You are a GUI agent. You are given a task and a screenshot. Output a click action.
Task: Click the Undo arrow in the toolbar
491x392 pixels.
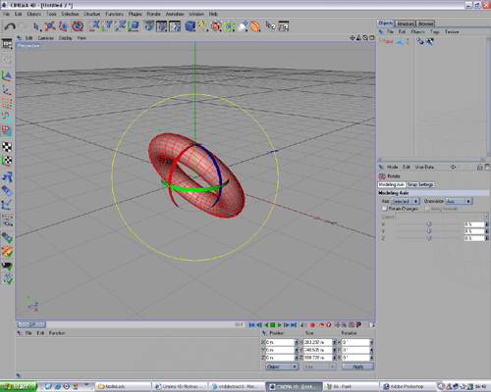click(x=10, y=26)
